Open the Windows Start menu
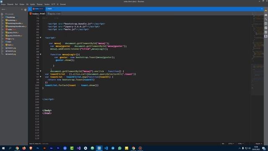The width and height of the screenshot is (268, 151). click(x=3, y=148)
